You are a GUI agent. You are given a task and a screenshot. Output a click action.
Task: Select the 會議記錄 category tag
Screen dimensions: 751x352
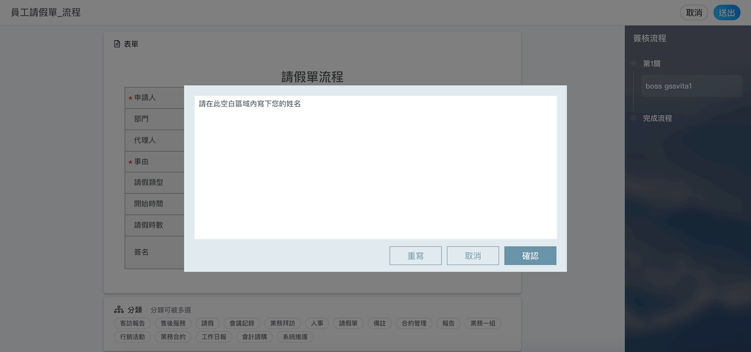pos(242,323)
